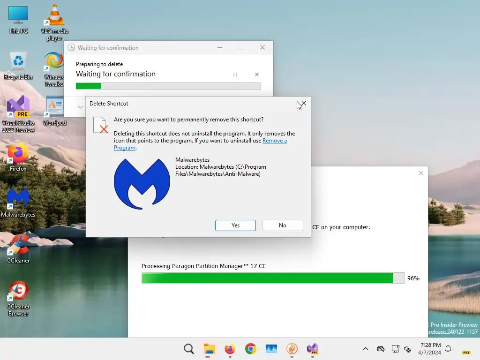
Task: Open orange Paragon installer taskbar icon
Action: (x=292, y=349)
